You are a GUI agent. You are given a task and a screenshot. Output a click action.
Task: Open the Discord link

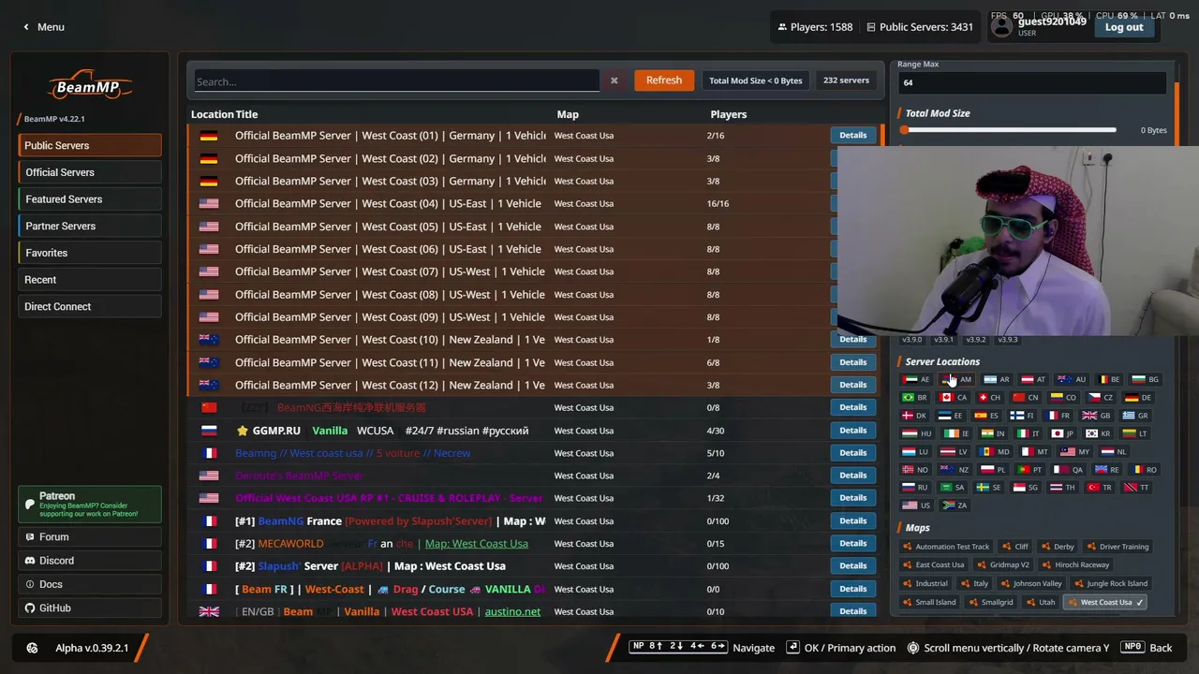[90, 561]
